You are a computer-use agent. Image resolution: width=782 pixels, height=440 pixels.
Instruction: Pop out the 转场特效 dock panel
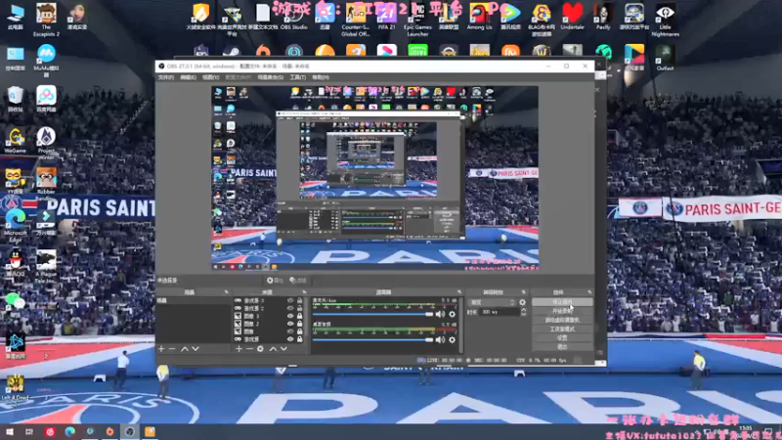(x=523, y=292)
